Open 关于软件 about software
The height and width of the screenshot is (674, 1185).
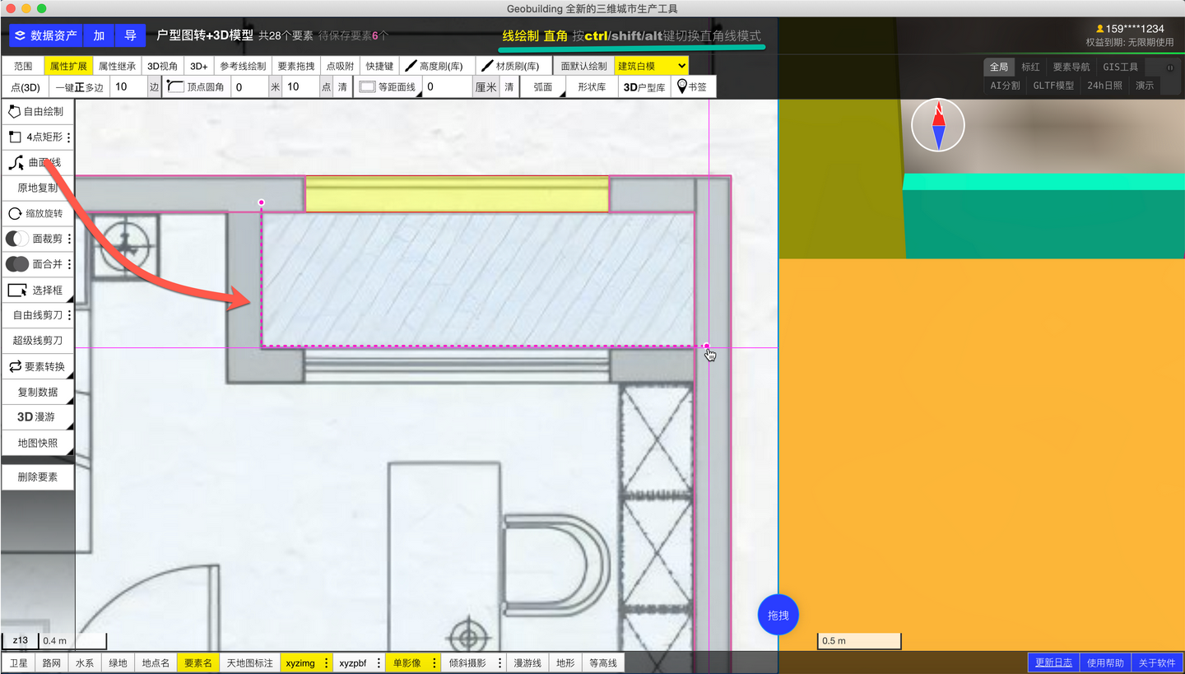[1157, 662]
